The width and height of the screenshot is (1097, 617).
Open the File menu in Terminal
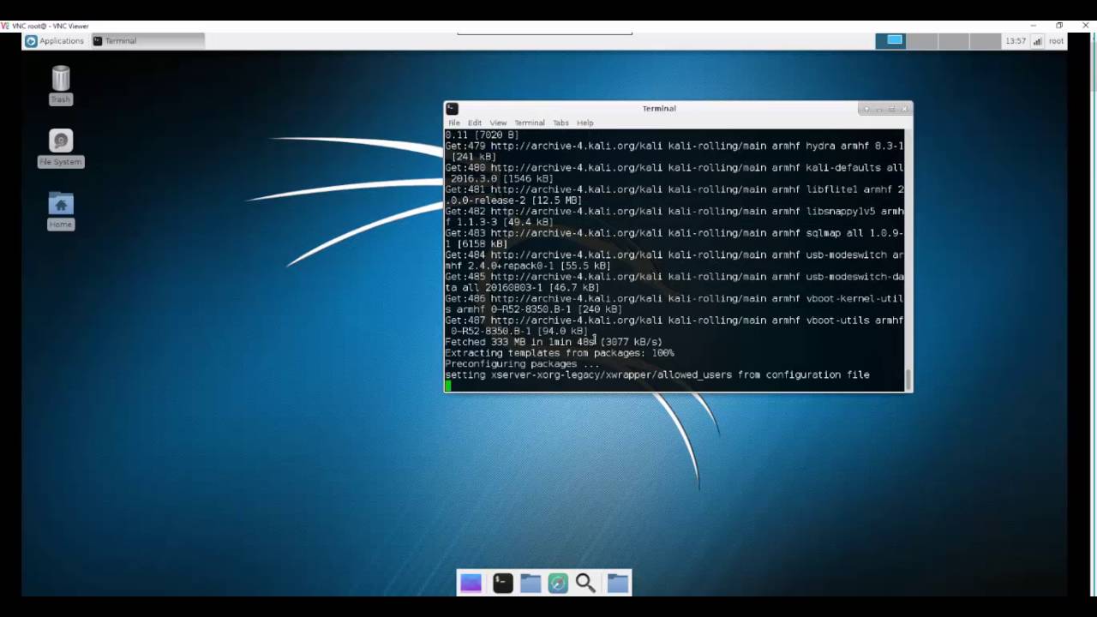[454, 123]
